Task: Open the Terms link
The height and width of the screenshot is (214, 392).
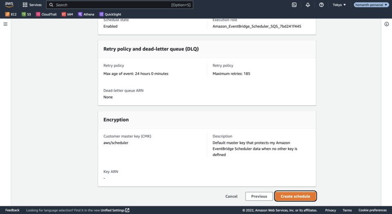Action: click(x=347, y=210)
